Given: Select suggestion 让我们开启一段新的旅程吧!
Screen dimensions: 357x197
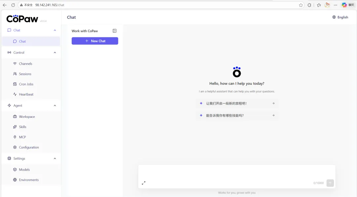Looking at the screenshot, I should (x=237, y=103).
